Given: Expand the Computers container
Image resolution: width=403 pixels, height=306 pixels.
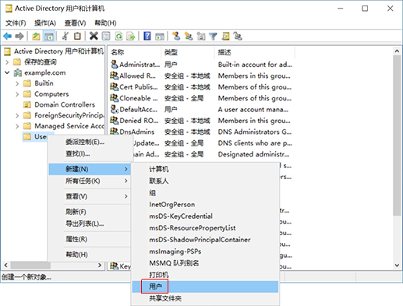Looking at the screenshot, I should click(x=17, y=94).
